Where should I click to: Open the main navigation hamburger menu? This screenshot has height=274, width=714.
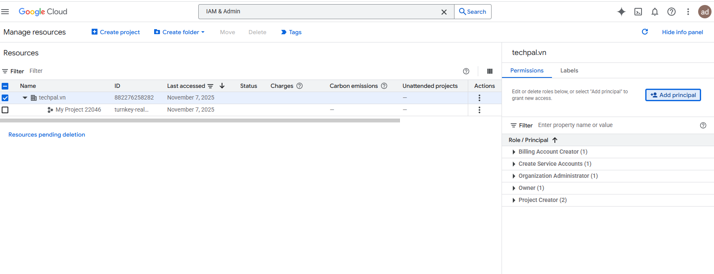tap(5, 12)
